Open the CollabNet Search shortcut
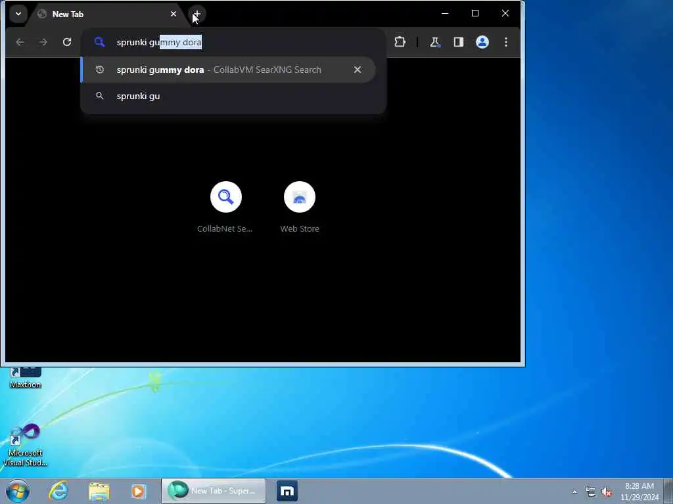The image size is (673, 504). tap(225, 207)
